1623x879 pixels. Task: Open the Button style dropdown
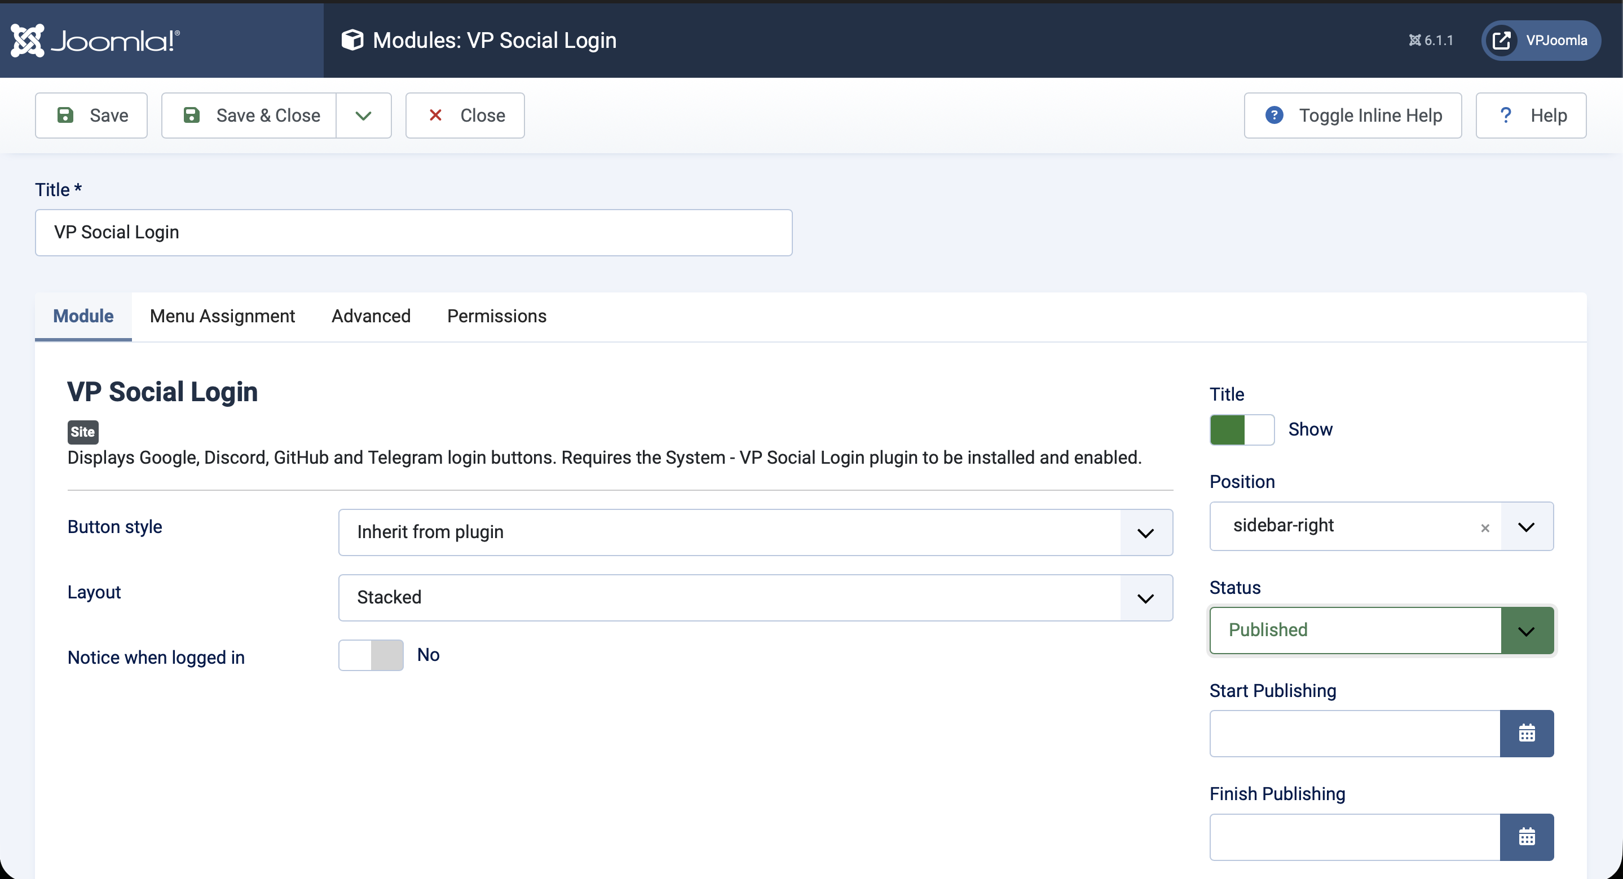pyautogui.click(x=756, y=532)
